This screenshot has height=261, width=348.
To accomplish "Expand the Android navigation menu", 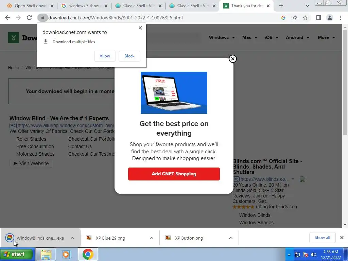I will pos(297,37).
